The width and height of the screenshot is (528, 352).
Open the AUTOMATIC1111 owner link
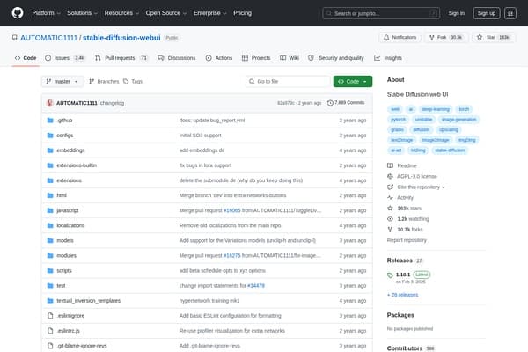coord(48,38)
